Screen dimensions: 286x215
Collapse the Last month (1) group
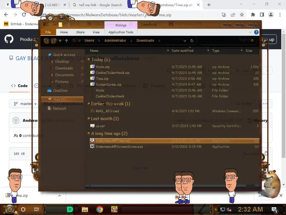coord(89,119)
